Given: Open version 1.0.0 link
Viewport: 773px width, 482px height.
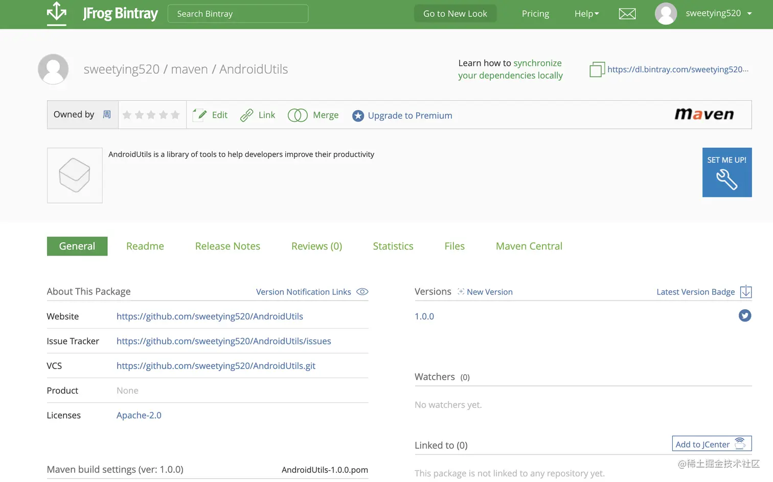Looking at the screenshot, I should (x=424, y=316).
